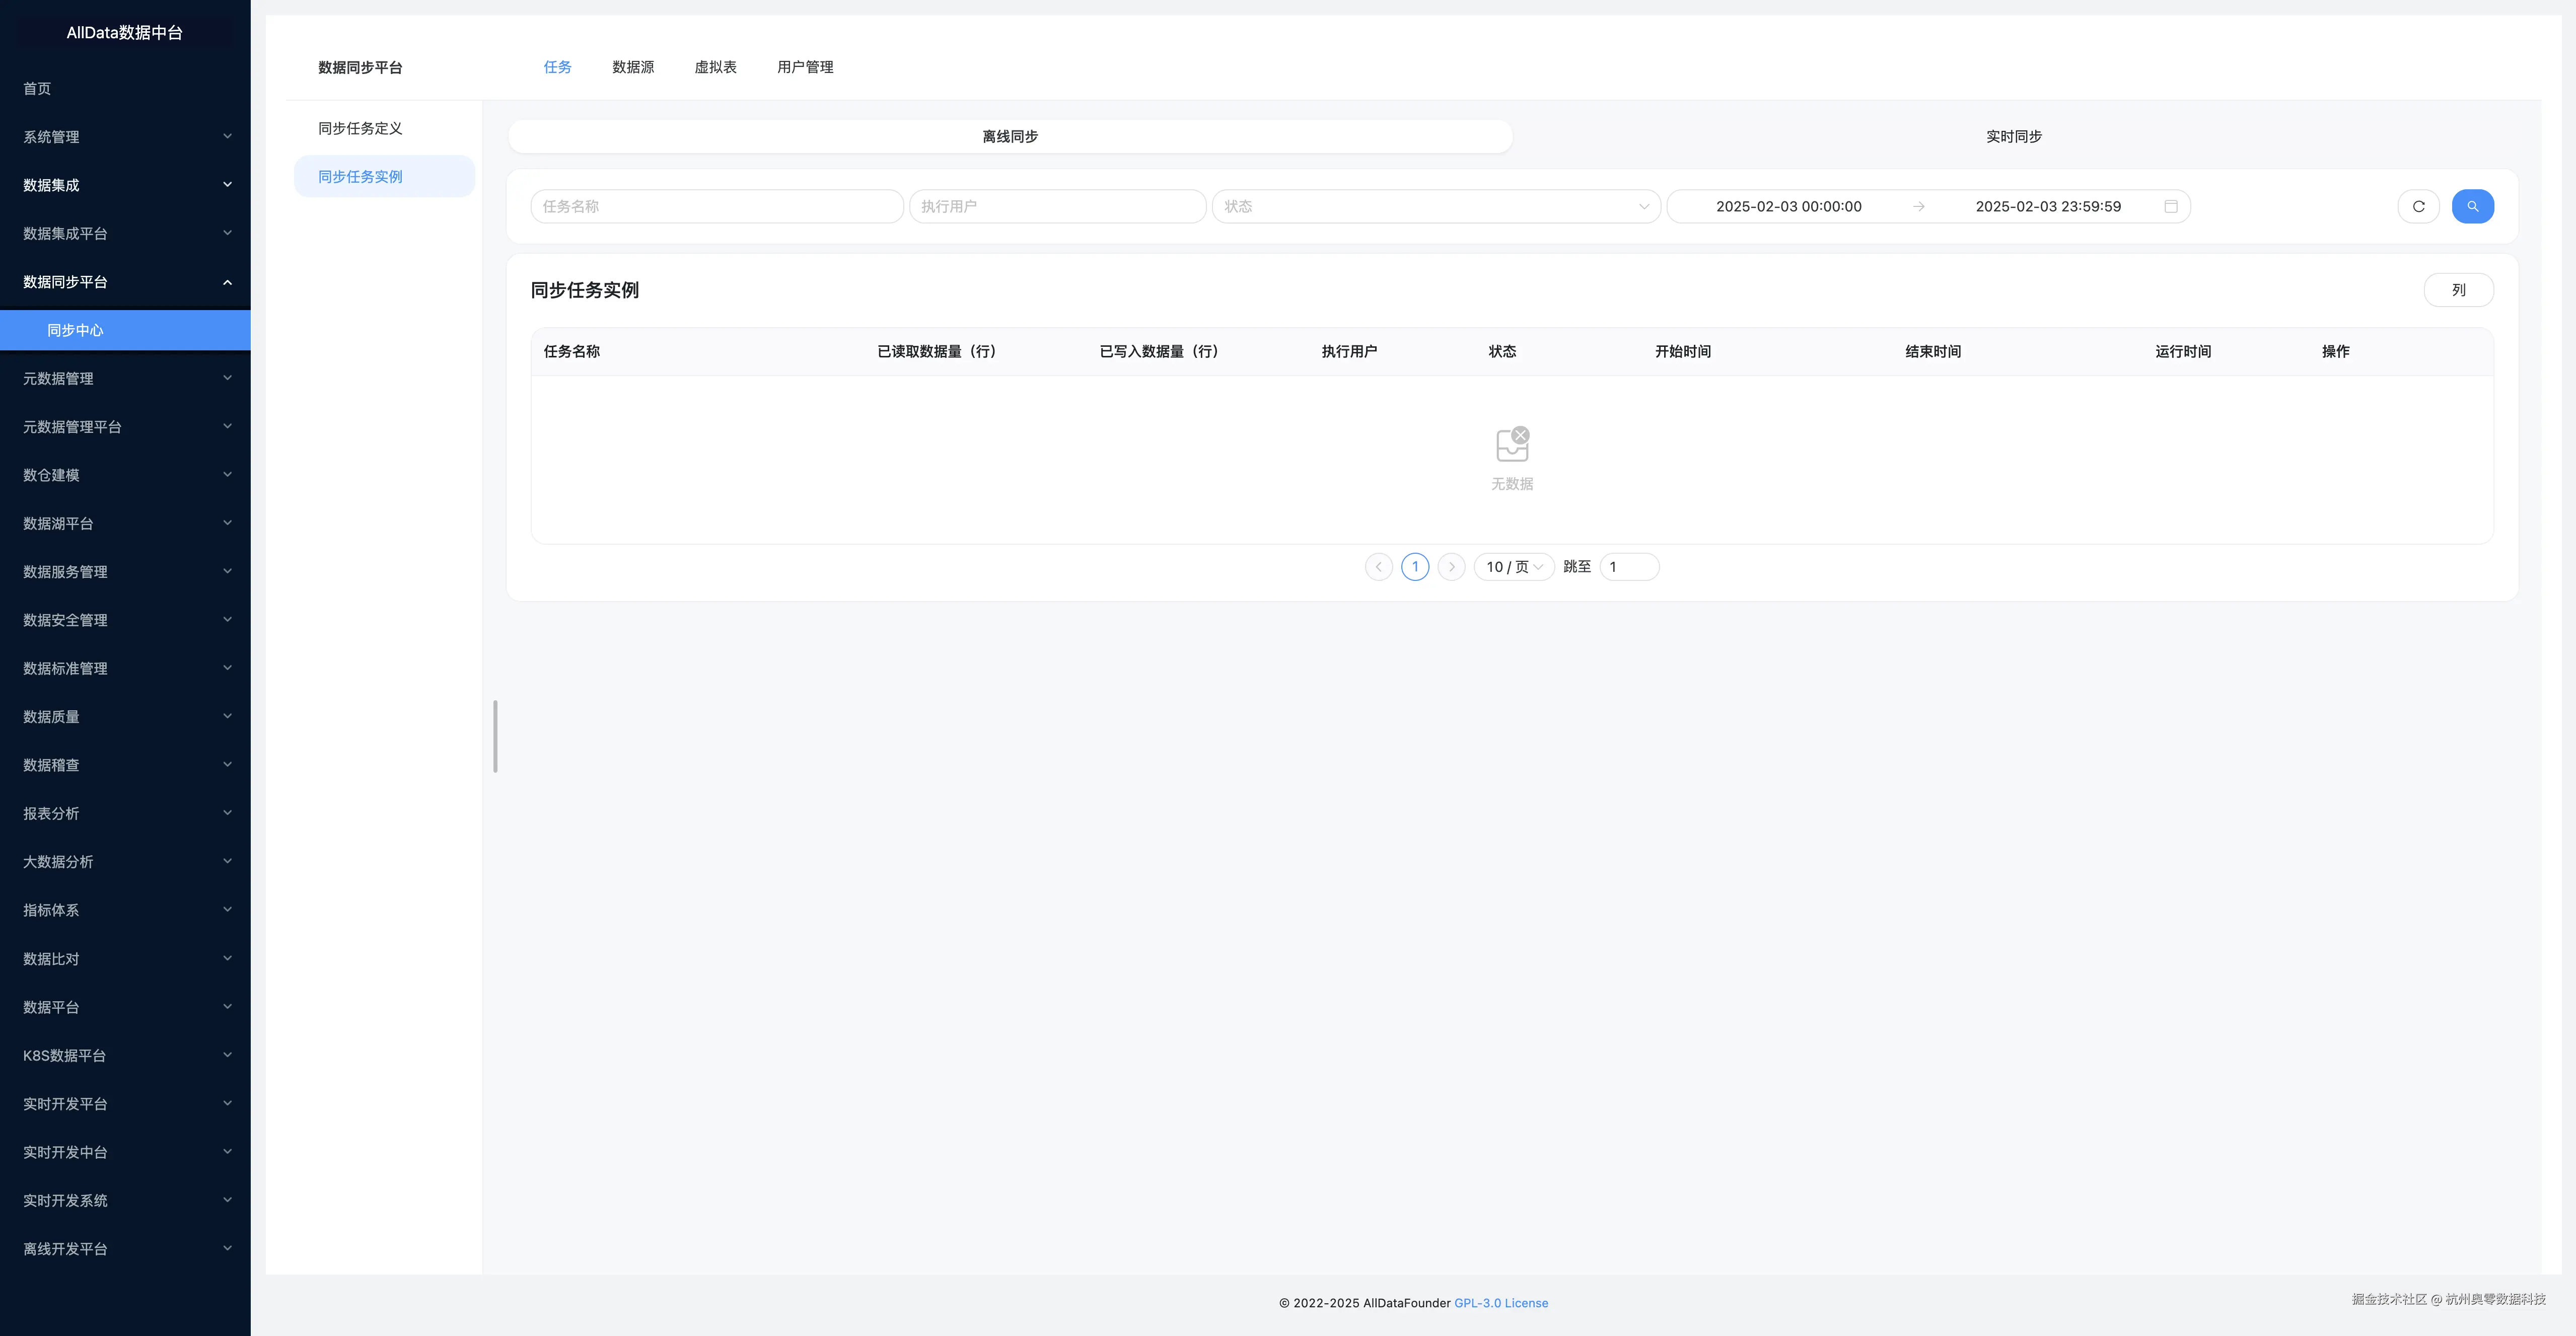The image size is (2576, 1336).
Task: Switch to the 离线同步 mode
Action: pos(1009,136)
